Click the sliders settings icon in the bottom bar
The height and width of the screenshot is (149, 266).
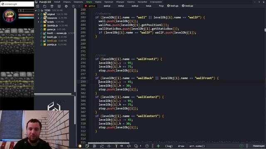click(94, 146)
